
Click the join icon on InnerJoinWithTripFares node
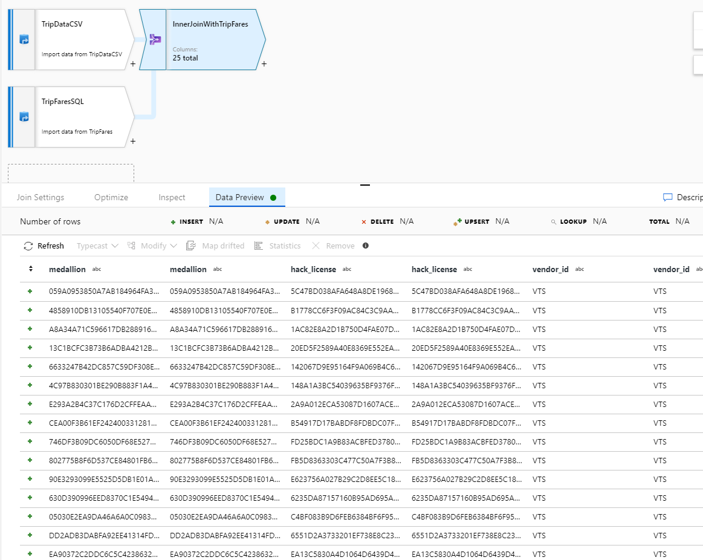click(x=155, y=39)
